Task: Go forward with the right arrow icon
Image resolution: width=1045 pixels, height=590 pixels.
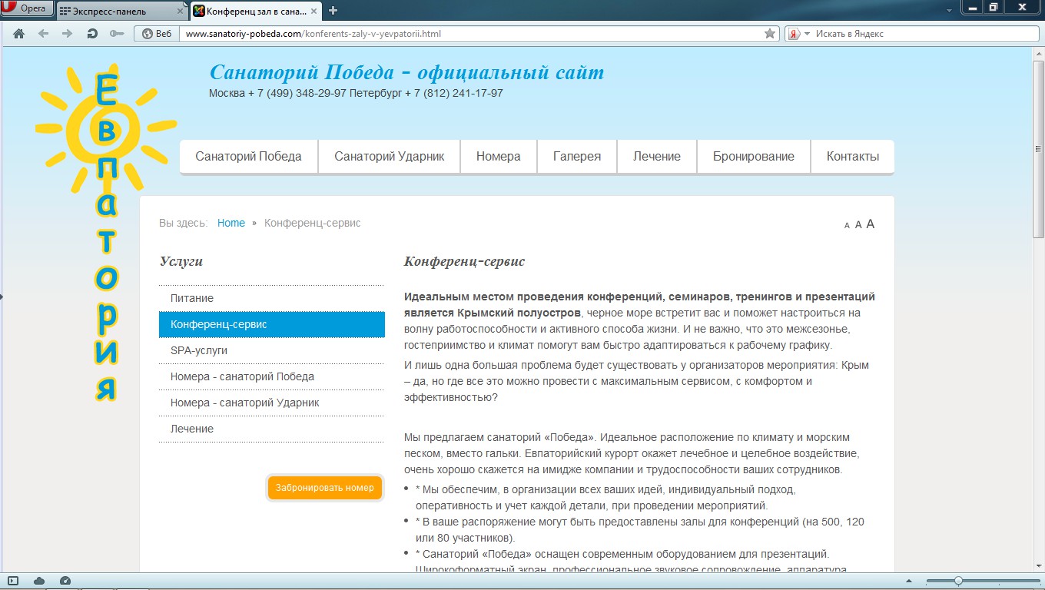Action: click(67, 34)
